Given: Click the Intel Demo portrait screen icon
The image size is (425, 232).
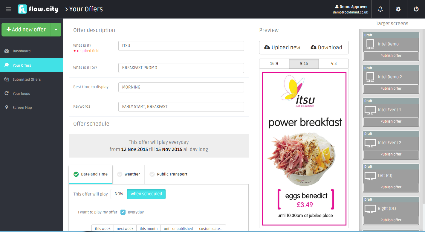Looking at the screenshot, I should click(370, 44).
